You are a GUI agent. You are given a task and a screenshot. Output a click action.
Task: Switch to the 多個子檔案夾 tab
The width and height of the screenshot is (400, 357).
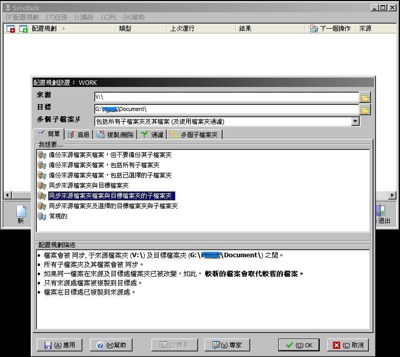[x=194, y=135]
